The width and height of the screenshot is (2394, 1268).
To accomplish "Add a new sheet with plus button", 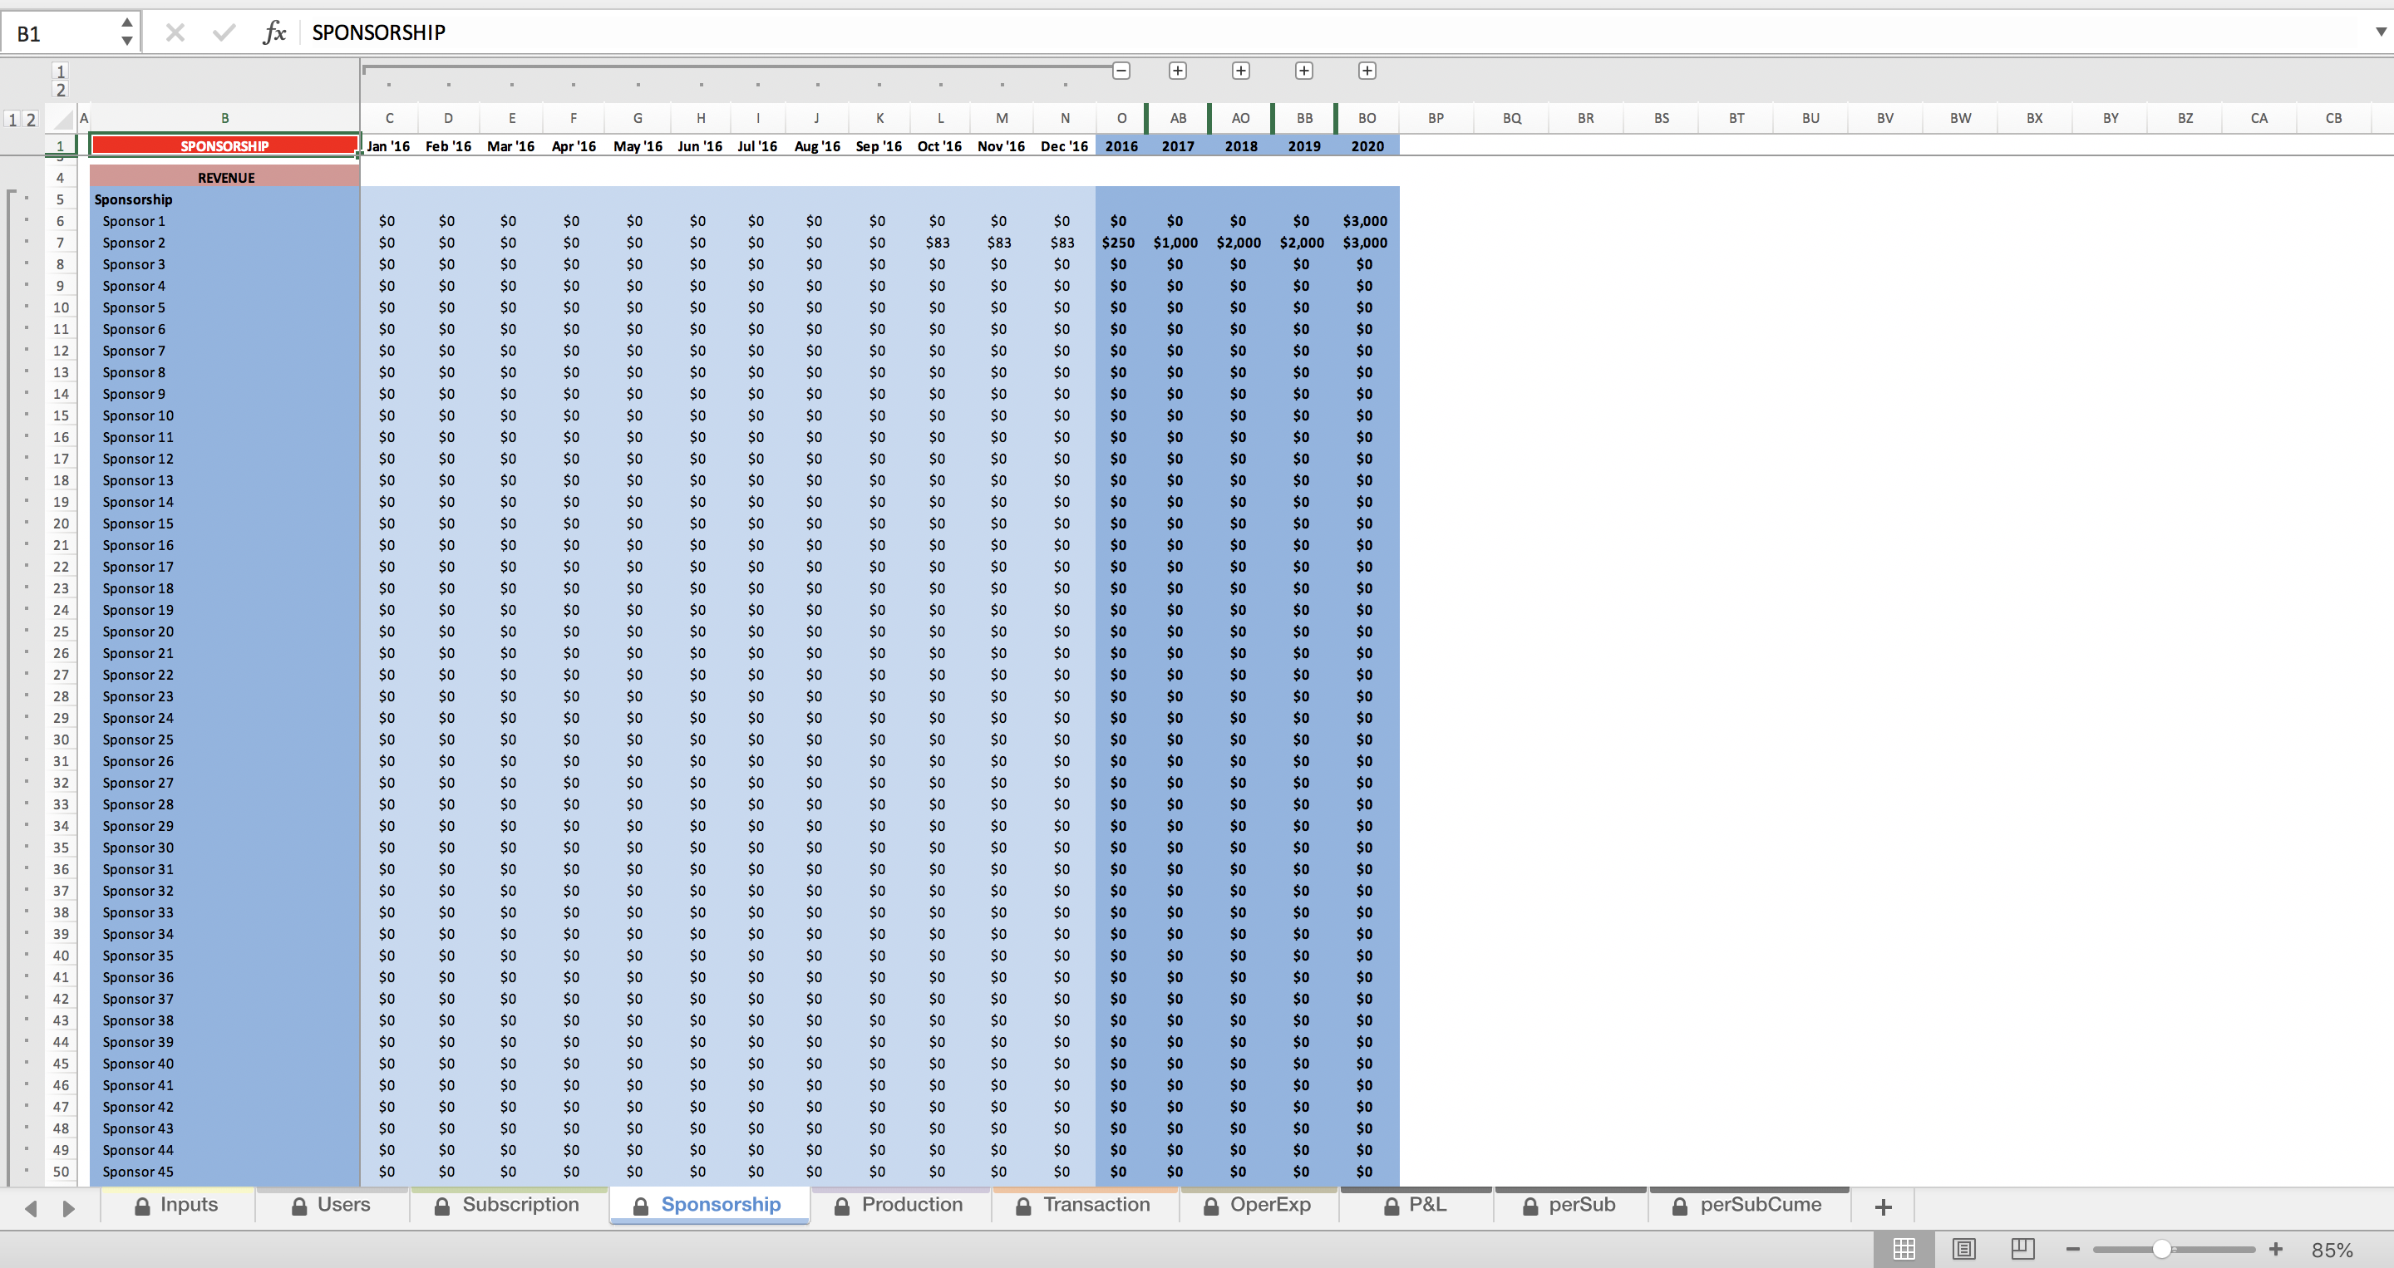I will (x=1884, y=1207).
